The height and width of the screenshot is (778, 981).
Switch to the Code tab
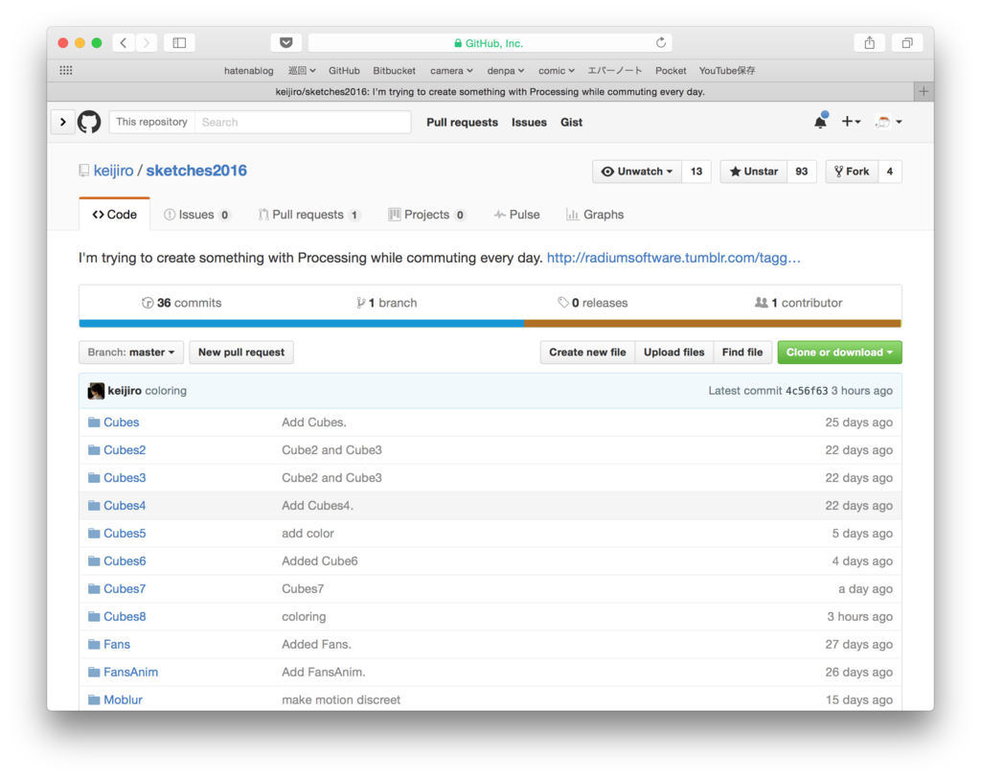tap(115, 215)
